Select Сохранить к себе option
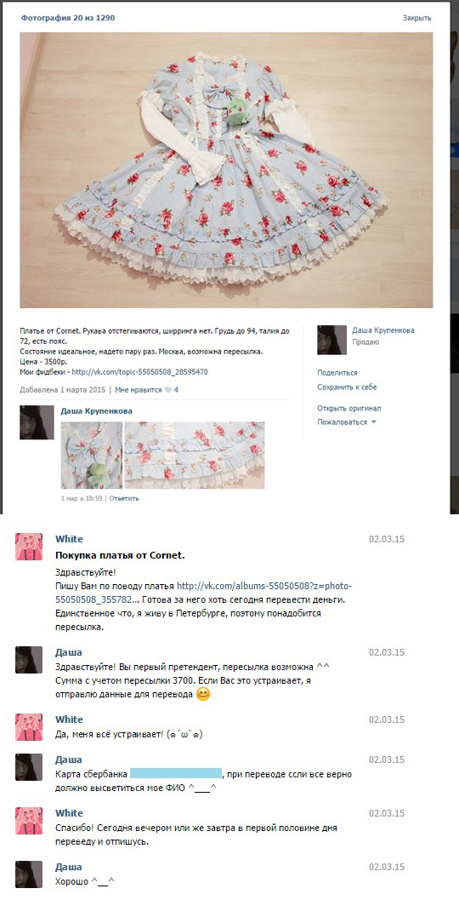The height and width of the screenshot is (923, 459). [347, 387]
